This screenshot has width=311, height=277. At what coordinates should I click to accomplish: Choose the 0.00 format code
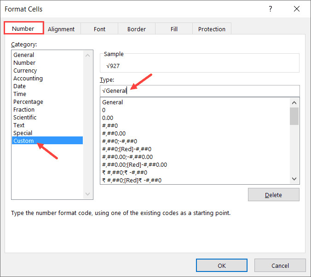point(108,118)
